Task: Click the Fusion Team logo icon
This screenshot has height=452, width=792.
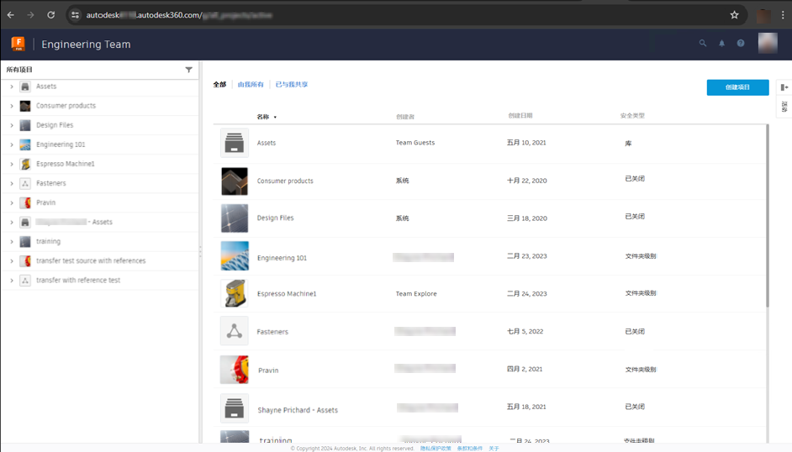Action: pos(18,44)
